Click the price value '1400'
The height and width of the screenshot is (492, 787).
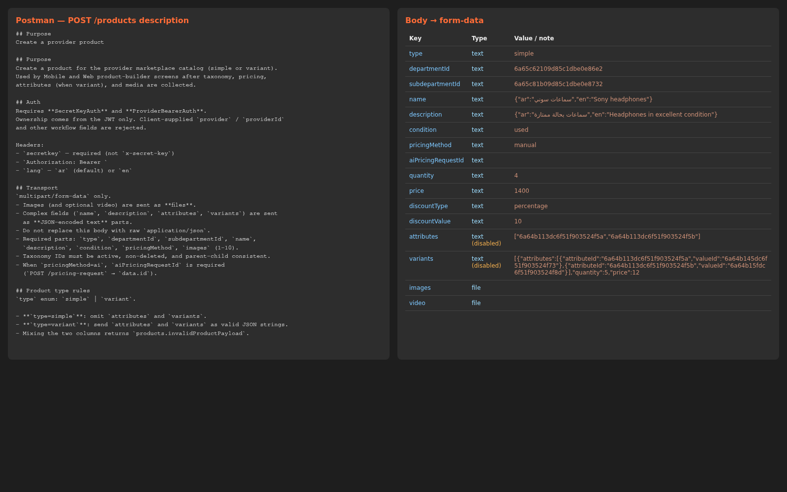click(521, 191)
